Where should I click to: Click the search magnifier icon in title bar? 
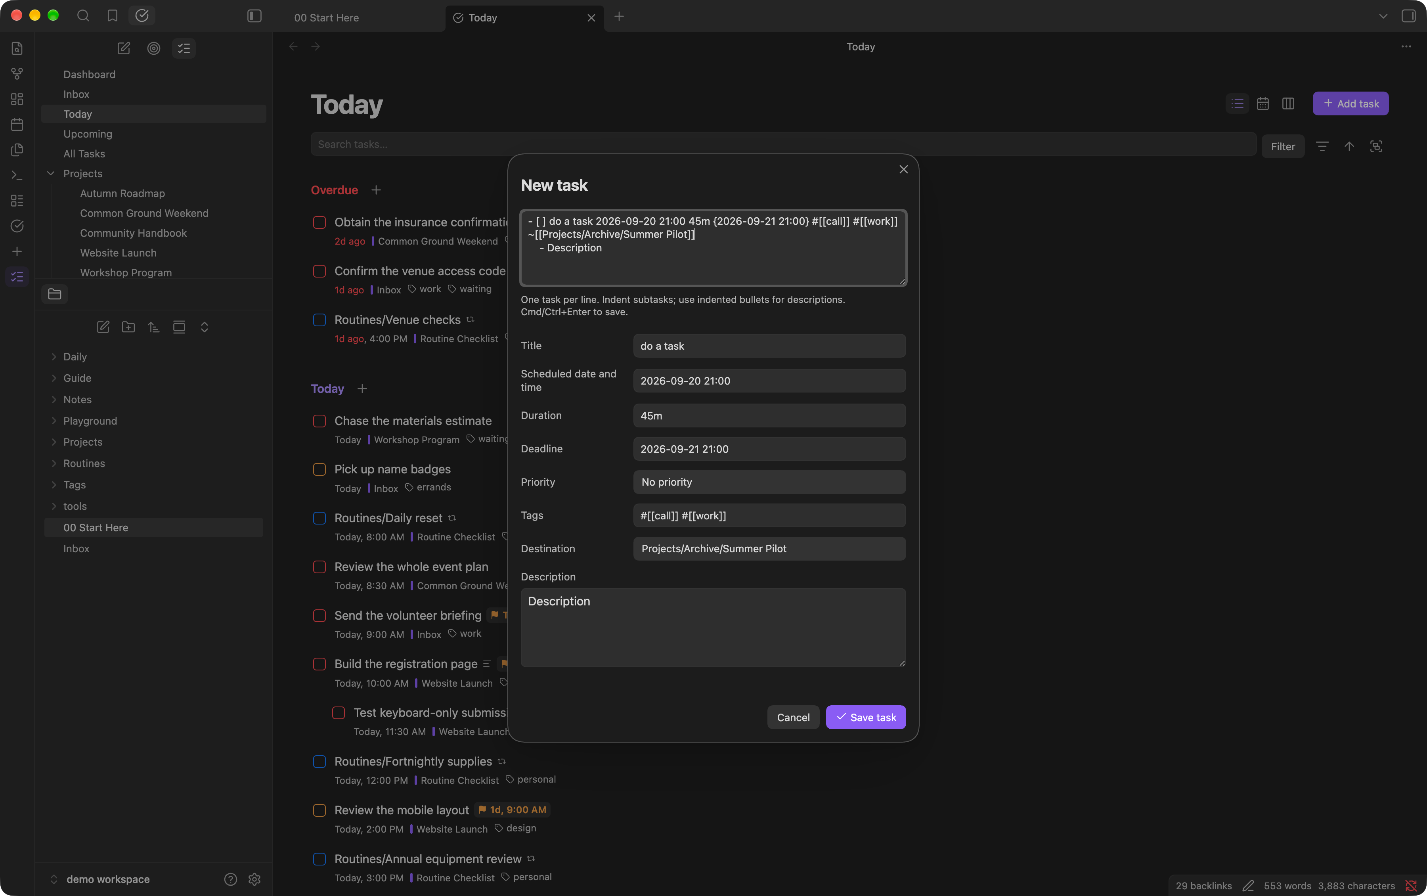tap(83, 16)
